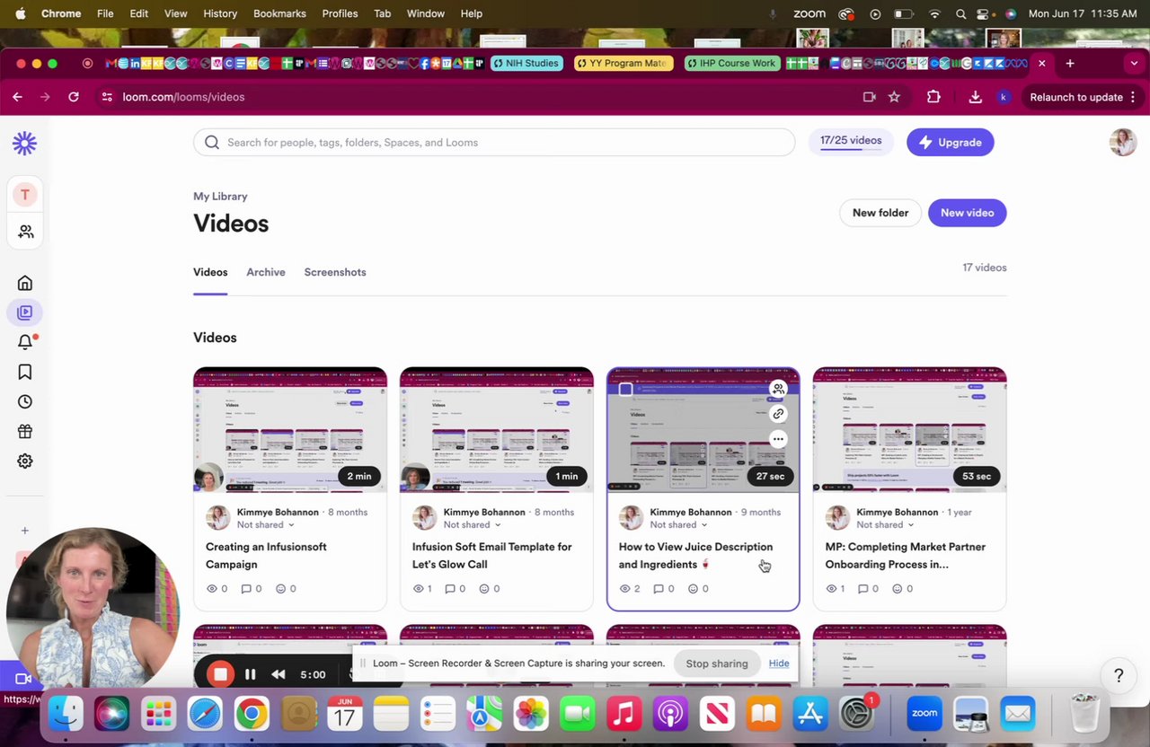The height and width of the screenshot is (747, 1150).
Task: Click the site info icon in address bar
Action: [107, 97]
